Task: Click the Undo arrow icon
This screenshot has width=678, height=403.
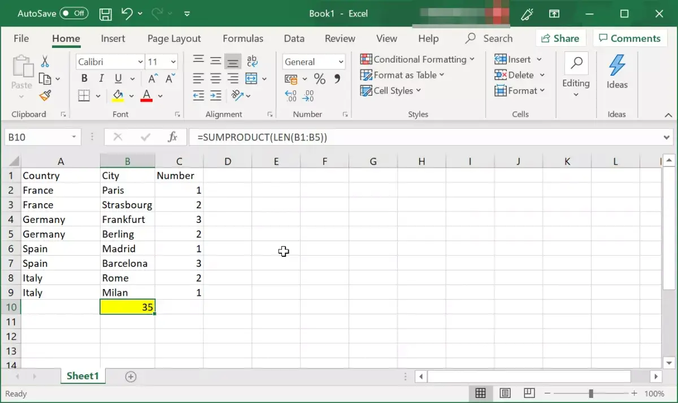Action: (x=127, y=14)
